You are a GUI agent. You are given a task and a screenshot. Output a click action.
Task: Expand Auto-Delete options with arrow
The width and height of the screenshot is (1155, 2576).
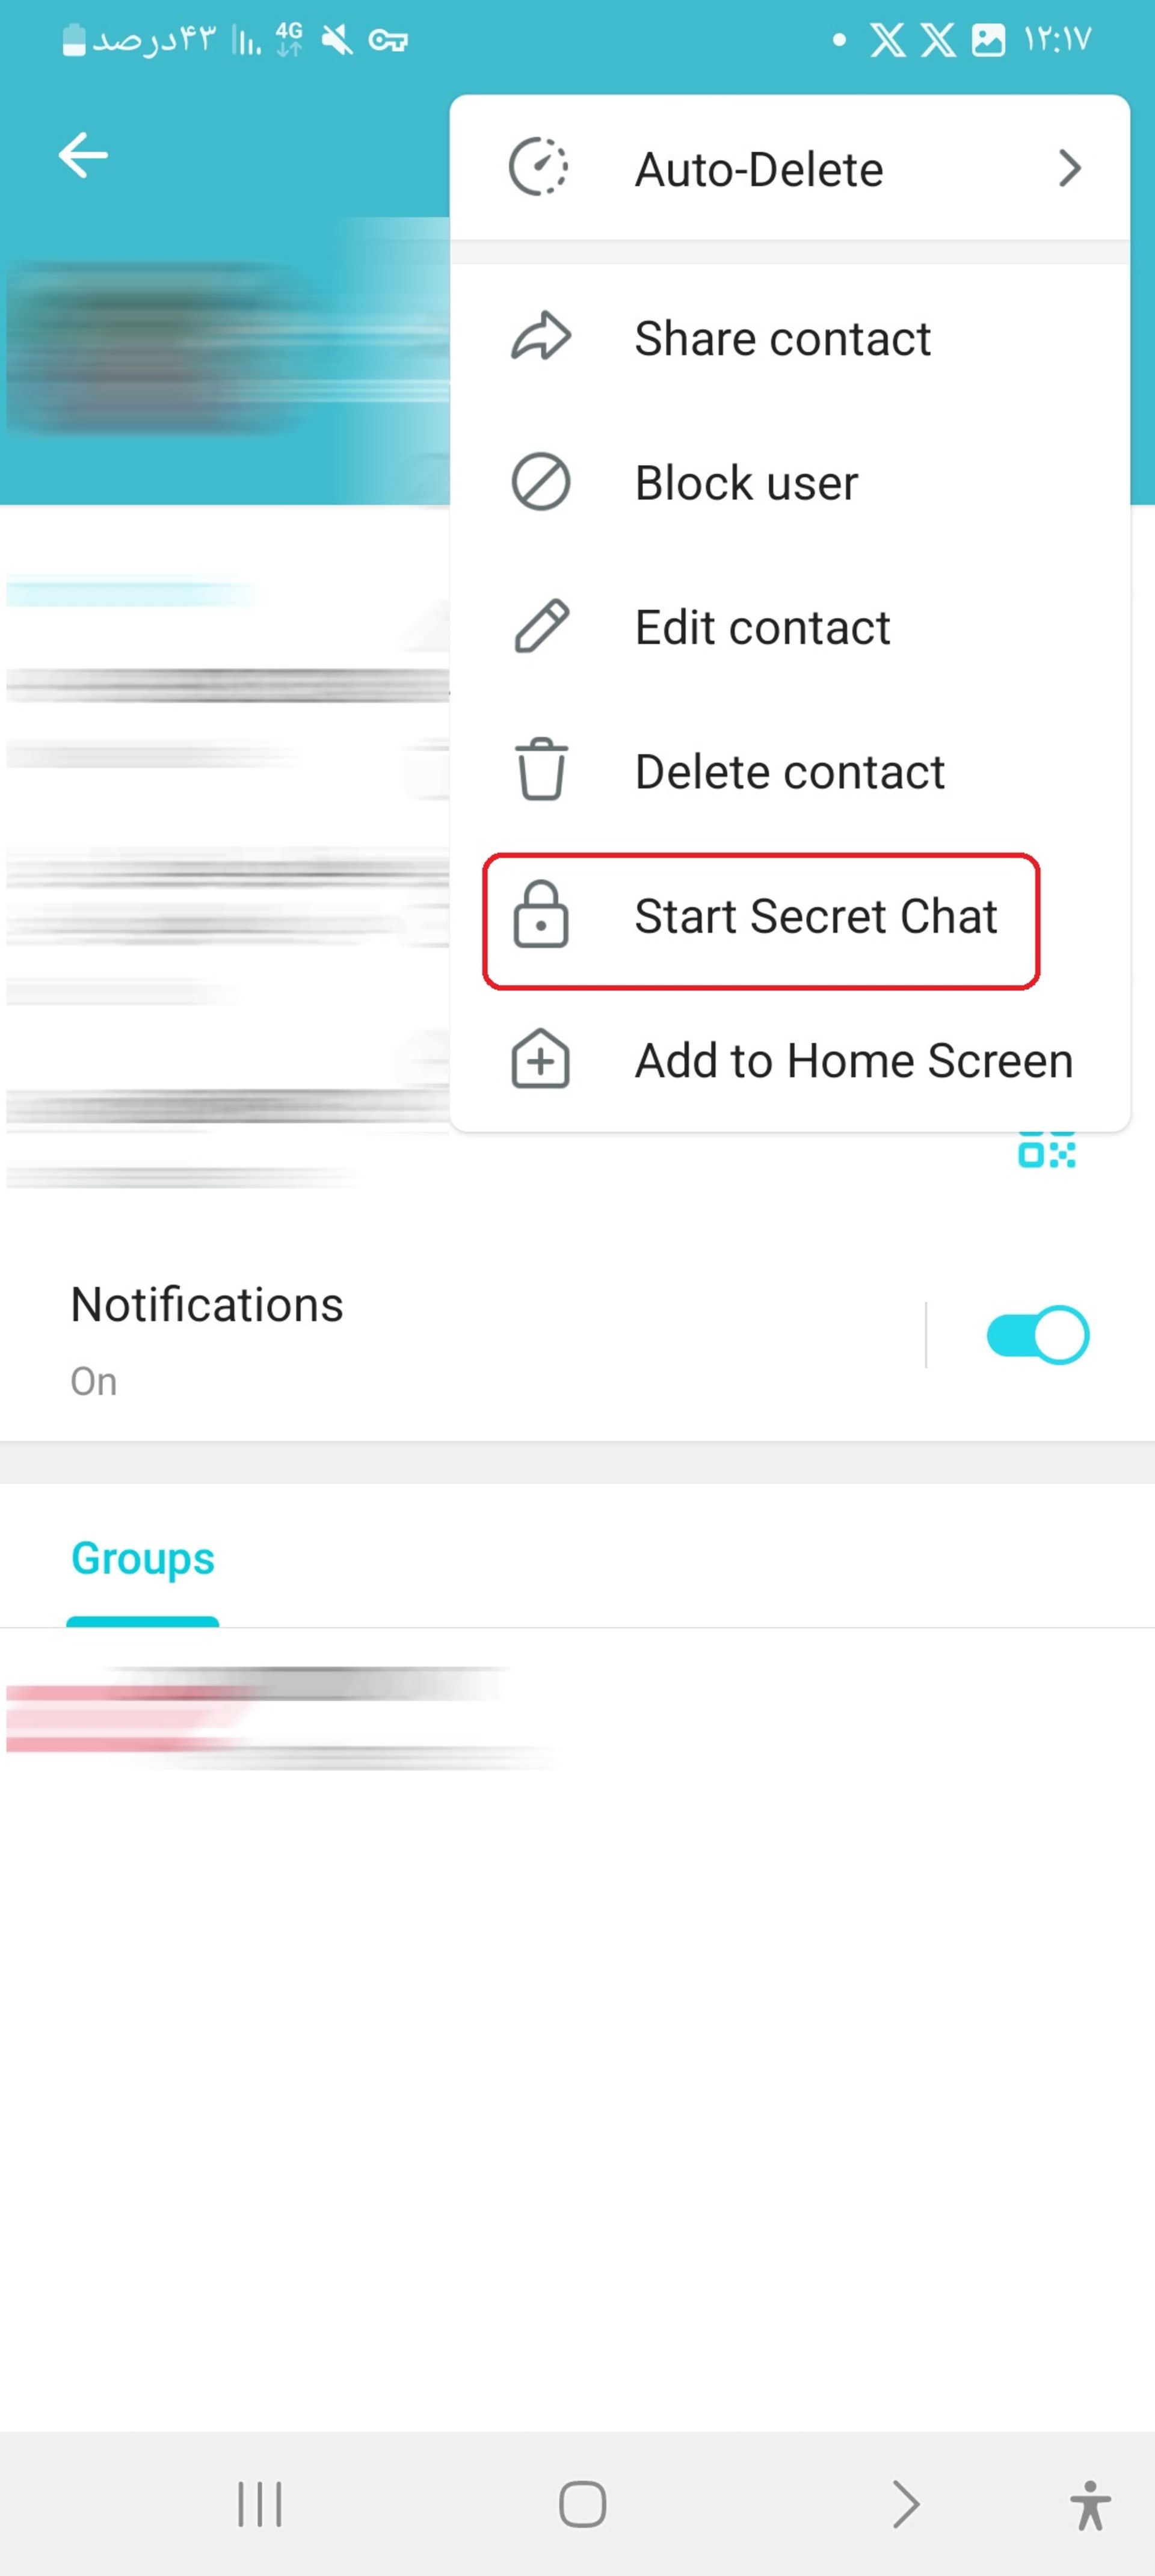1070,167
